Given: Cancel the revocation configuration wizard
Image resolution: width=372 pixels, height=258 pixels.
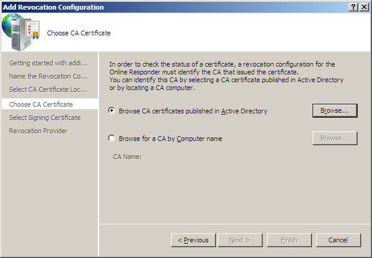Looking at the screenshot, I should coord(338,240).
